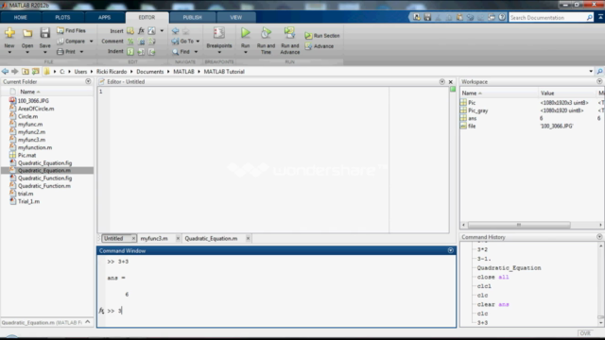This screenshot has height=340, width=605.
Task: Click the Workspace horizontal scrollbar
Action: click(x=519, y=225)
